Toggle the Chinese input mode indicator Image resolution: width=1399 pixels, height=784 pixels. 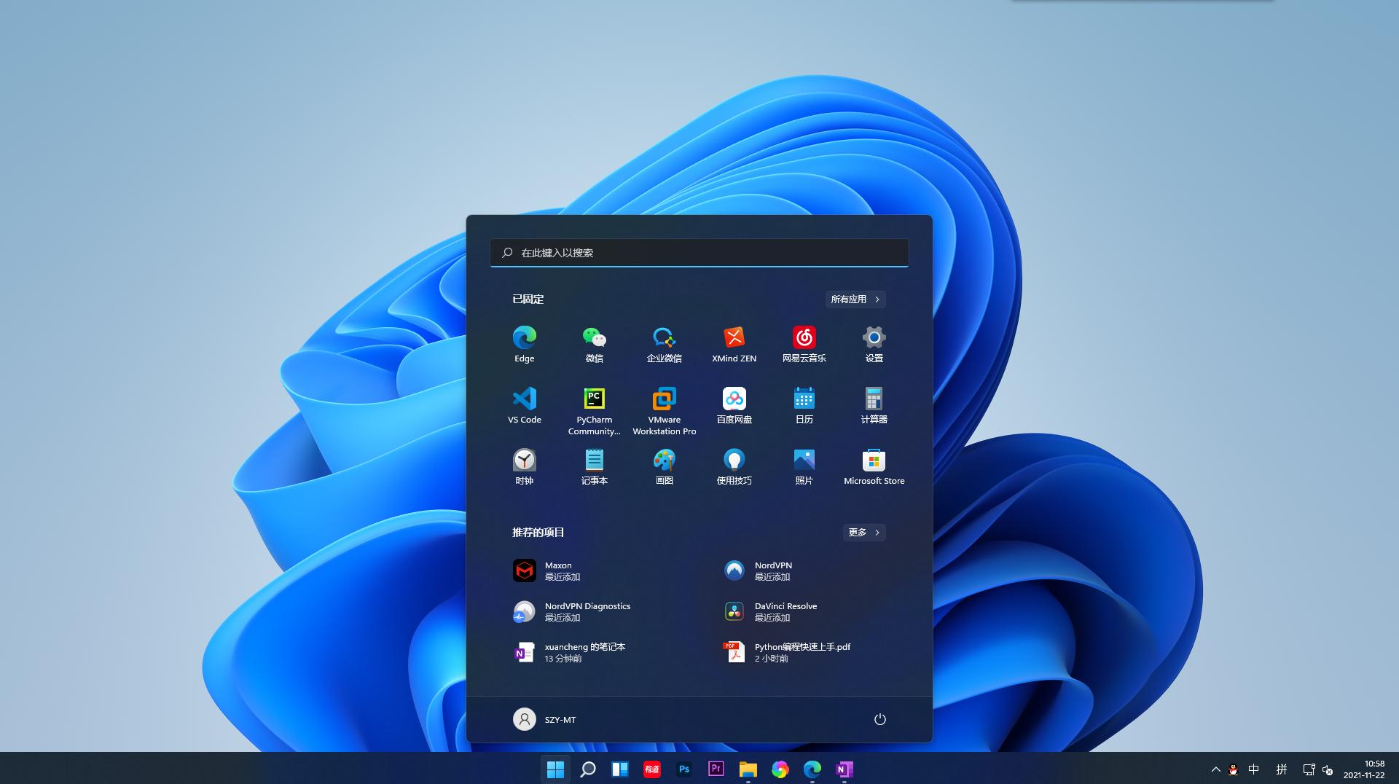1253,769
